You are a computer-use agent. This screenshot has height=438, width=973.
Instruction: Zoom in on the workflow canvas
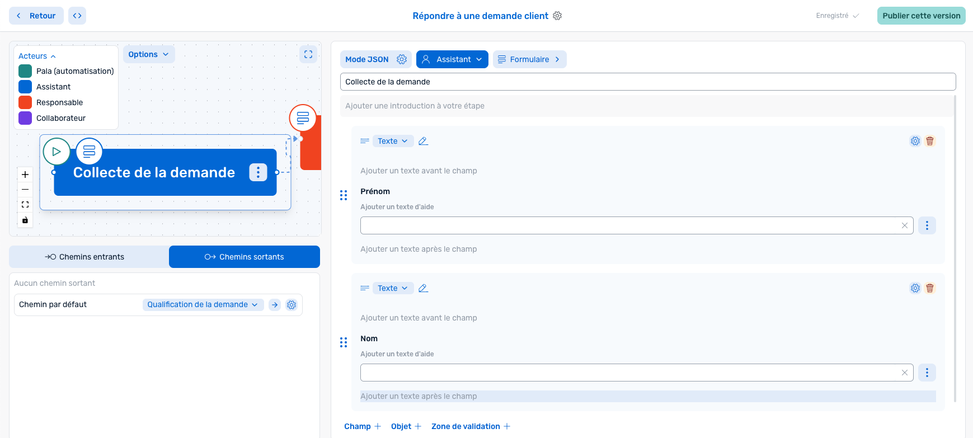tap(25, 175)
